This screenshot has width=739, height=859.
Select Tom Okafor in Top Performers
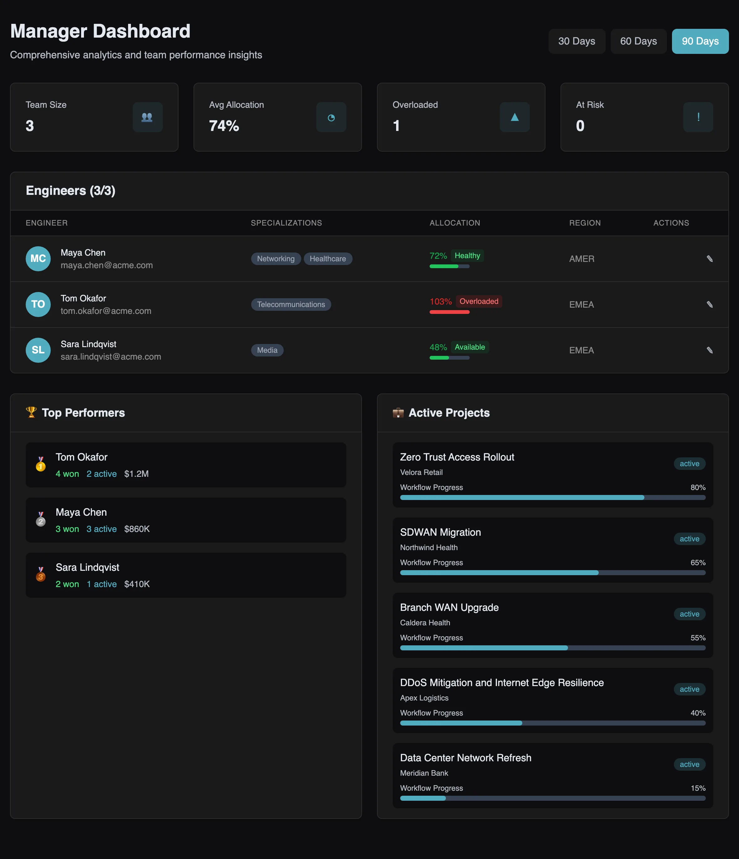pyautogui.click(x=186, y=465)
